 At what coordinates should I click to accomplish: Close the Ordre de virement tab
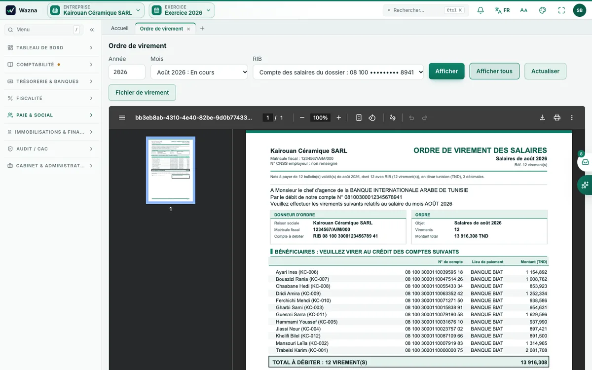click(x=188, y=29)
